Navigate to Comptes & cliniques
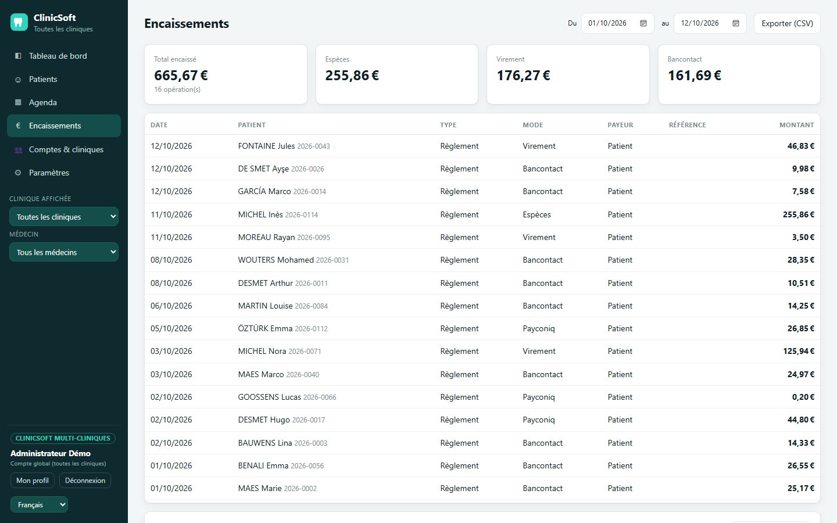Screen dimensions: 837x523 (64, 149)
